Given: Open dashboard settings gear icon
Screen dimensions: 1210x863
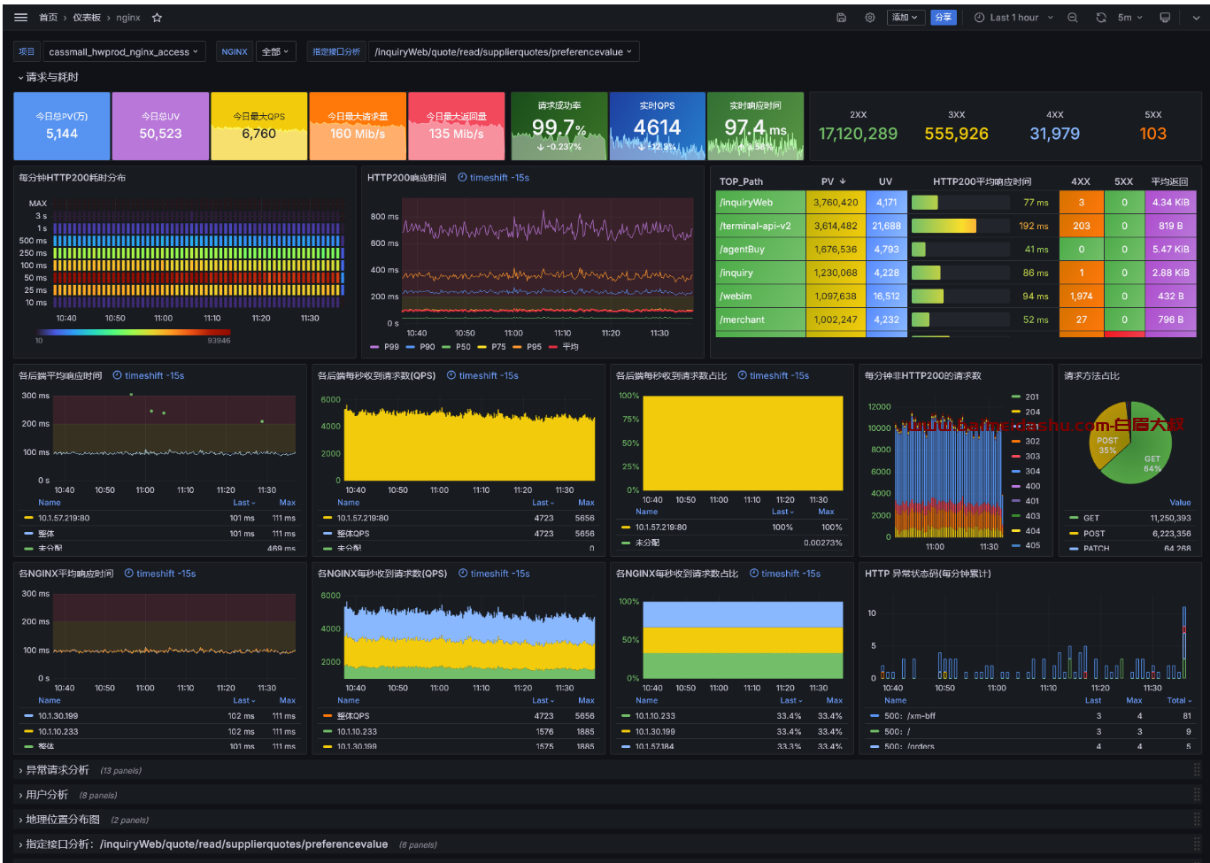Looking at the screenshot, I should (x=870, y=18).
